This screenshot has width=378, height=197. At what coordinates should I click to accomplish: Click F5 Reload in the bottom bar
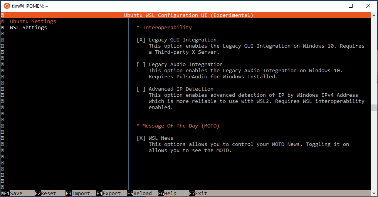pyautogui.click(x=139, y=194)
